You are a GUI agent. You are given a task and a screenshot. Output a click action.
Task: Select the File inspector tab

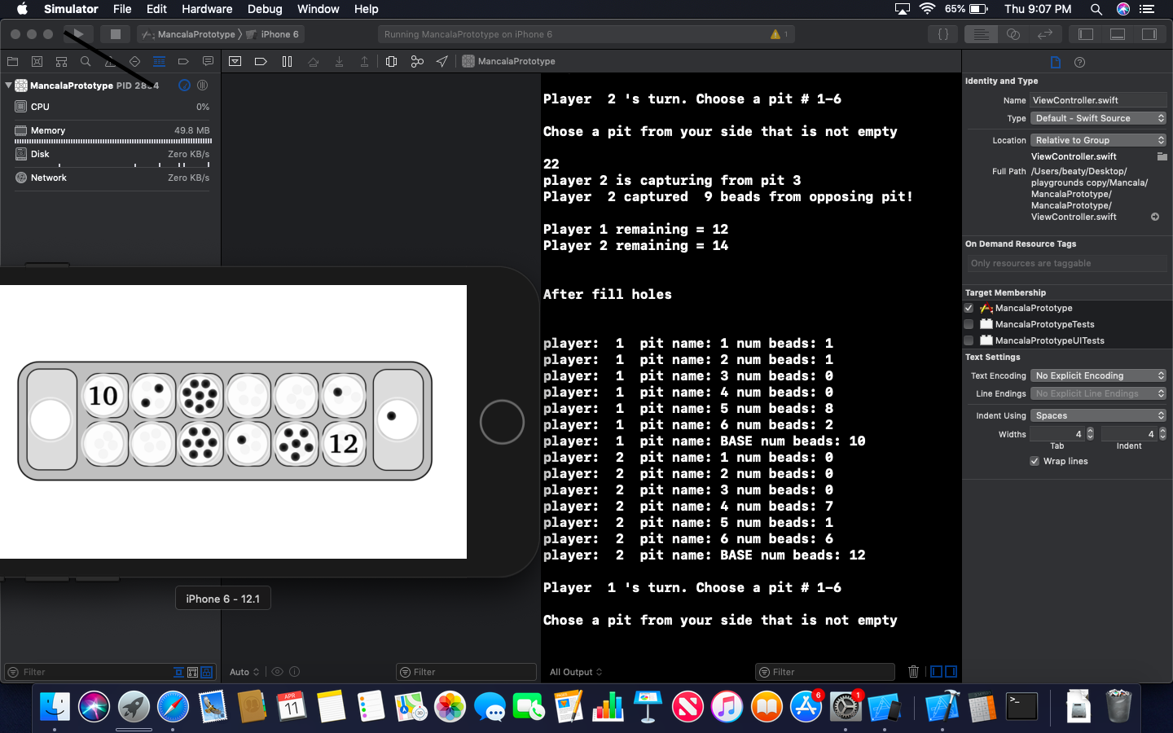point(1056,63)
